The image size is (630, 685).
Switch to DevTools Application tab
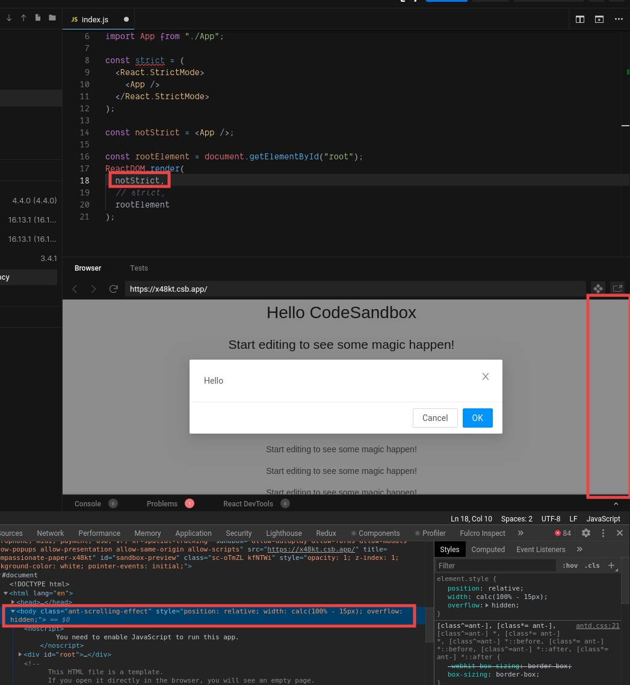point(193,533)
